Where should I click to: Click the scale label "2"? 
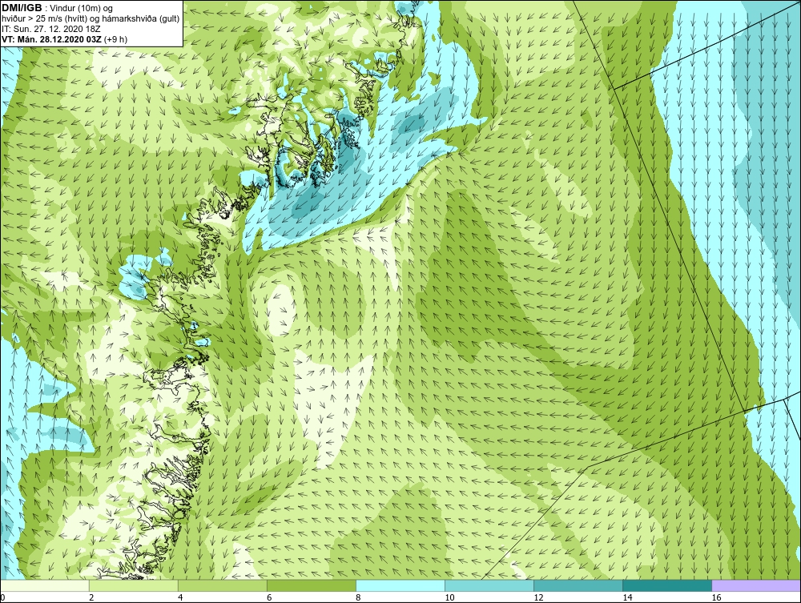pyautogui.click(x=91, y=597)
